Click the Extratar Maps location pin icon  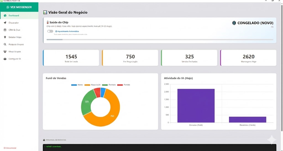point(5,37)
